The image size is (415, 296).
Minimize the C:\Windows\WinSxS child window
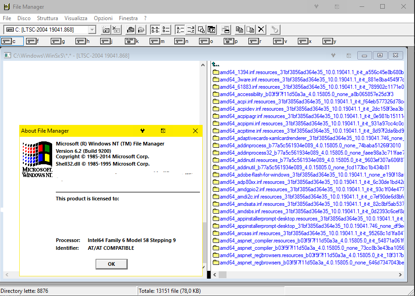[365, 55]
